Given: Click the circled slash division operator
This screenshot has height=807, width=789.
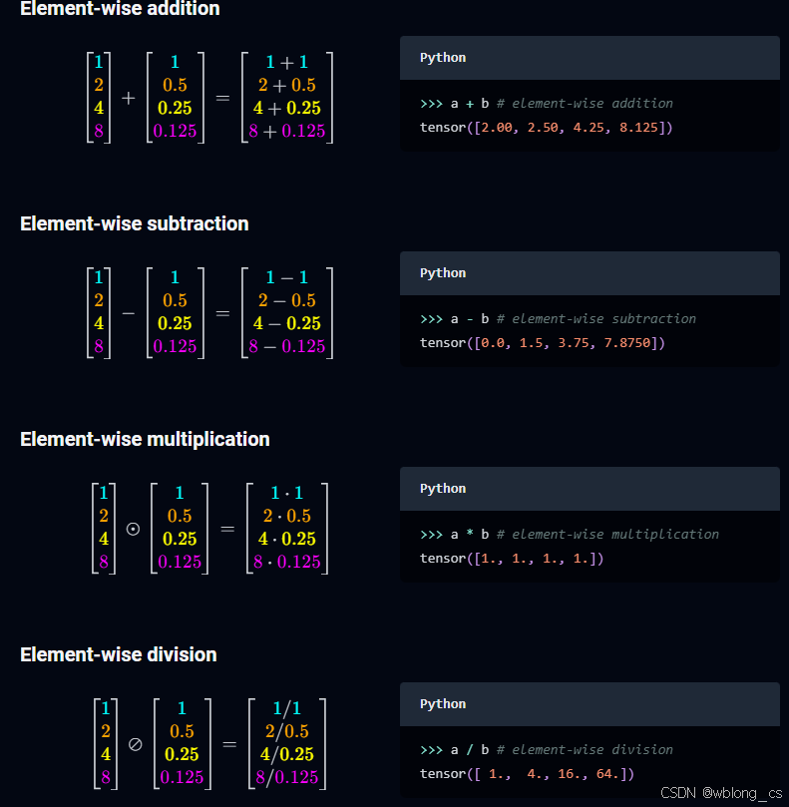Looking at the screenshot, I should 135,745.
